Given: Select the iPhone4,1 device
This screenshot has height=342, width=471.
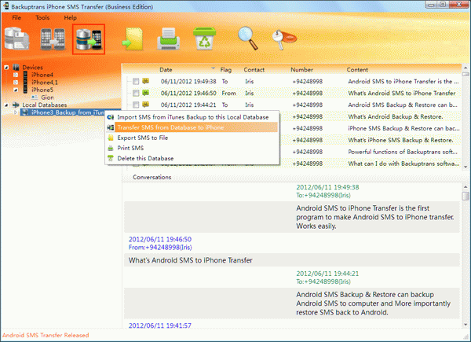Looking at the screenshot, I should [x=45, y=83].
